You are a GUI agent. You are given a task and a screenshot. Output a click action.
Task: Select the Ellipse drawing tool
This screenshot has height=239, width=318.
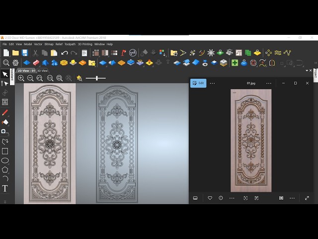click(x=5, y=160)
